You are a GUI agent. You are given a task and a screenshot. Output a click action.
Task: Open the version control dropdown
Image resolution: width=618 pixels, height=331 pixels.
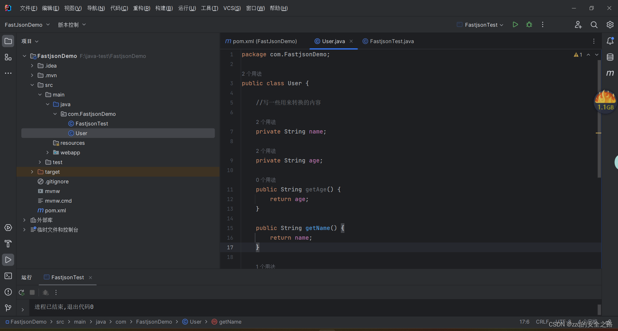coord(72,25)
